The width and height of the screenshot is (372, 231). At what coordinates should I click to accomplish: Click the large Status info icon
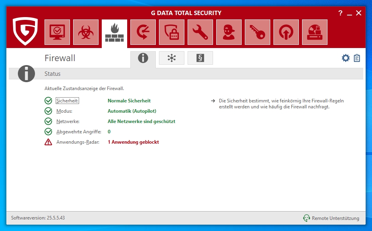point(26,74)
